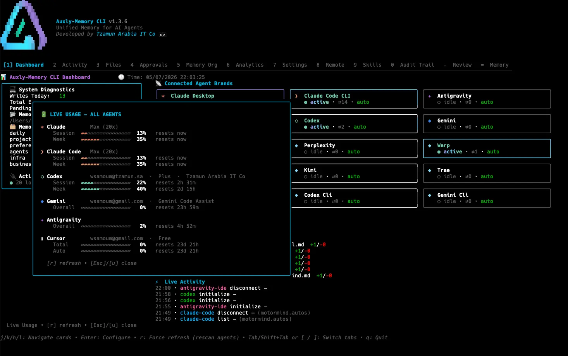The width and height of the screenshot is (568, 356).
Task: Click the Gemini card diamond icon
Action: click(x=430, y=121)
